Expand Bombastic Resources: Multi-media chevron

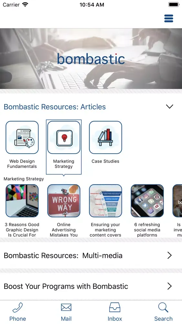[169, 255]
